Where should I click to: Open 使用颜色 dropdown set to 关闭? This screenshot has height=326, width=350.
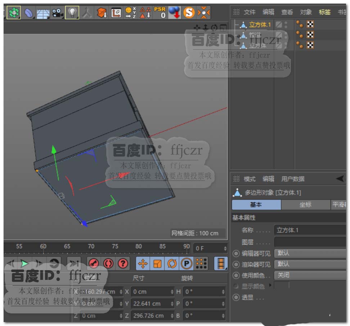coord(310,275)
